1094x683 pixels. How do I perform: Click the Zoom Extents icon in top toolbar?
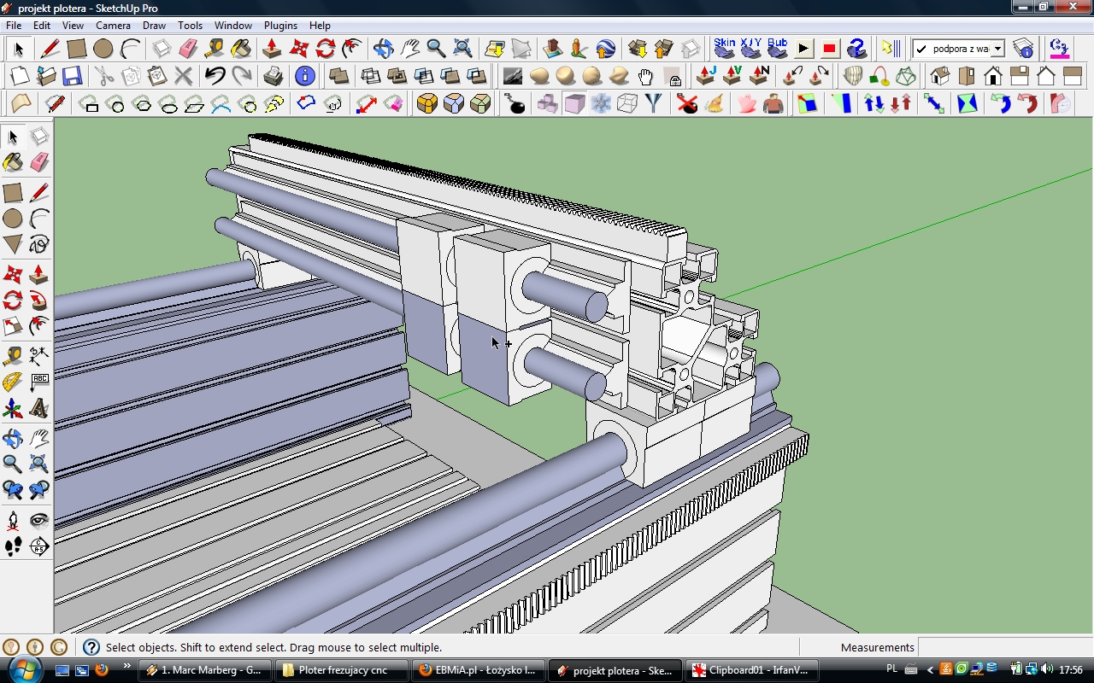[x=462, y=49]
